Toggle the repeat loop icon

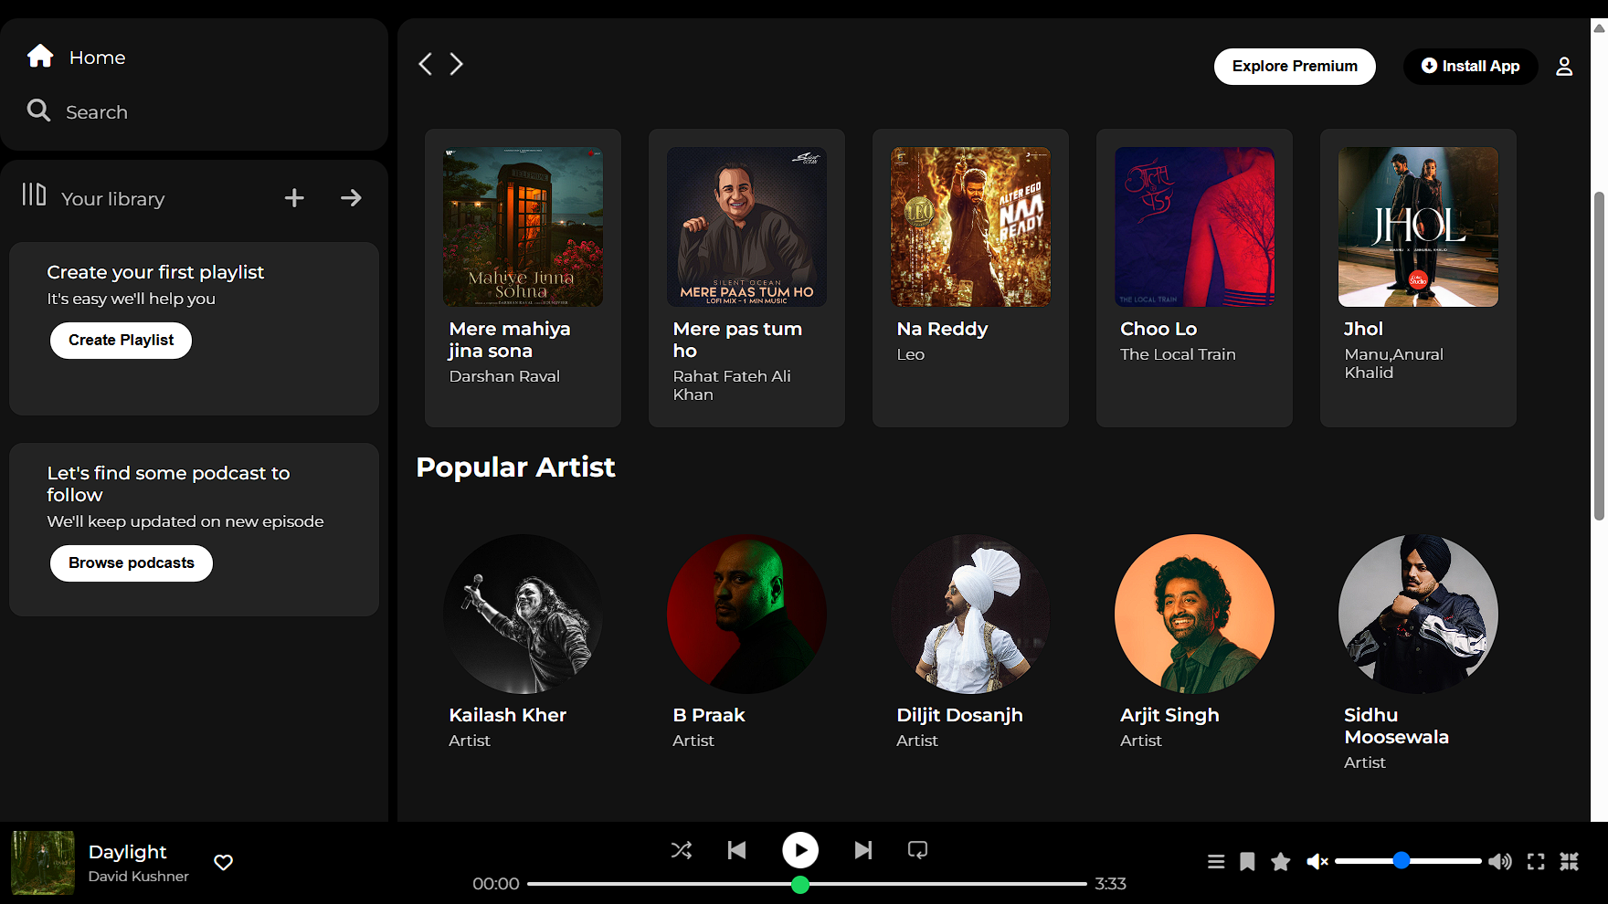[917, 851]
